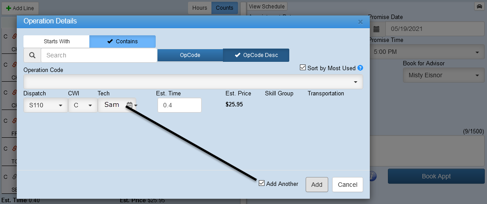Screen dimensions: 487x204
Task: Open the Dispatch dropdown showing S110
Action: click(46, 106)
